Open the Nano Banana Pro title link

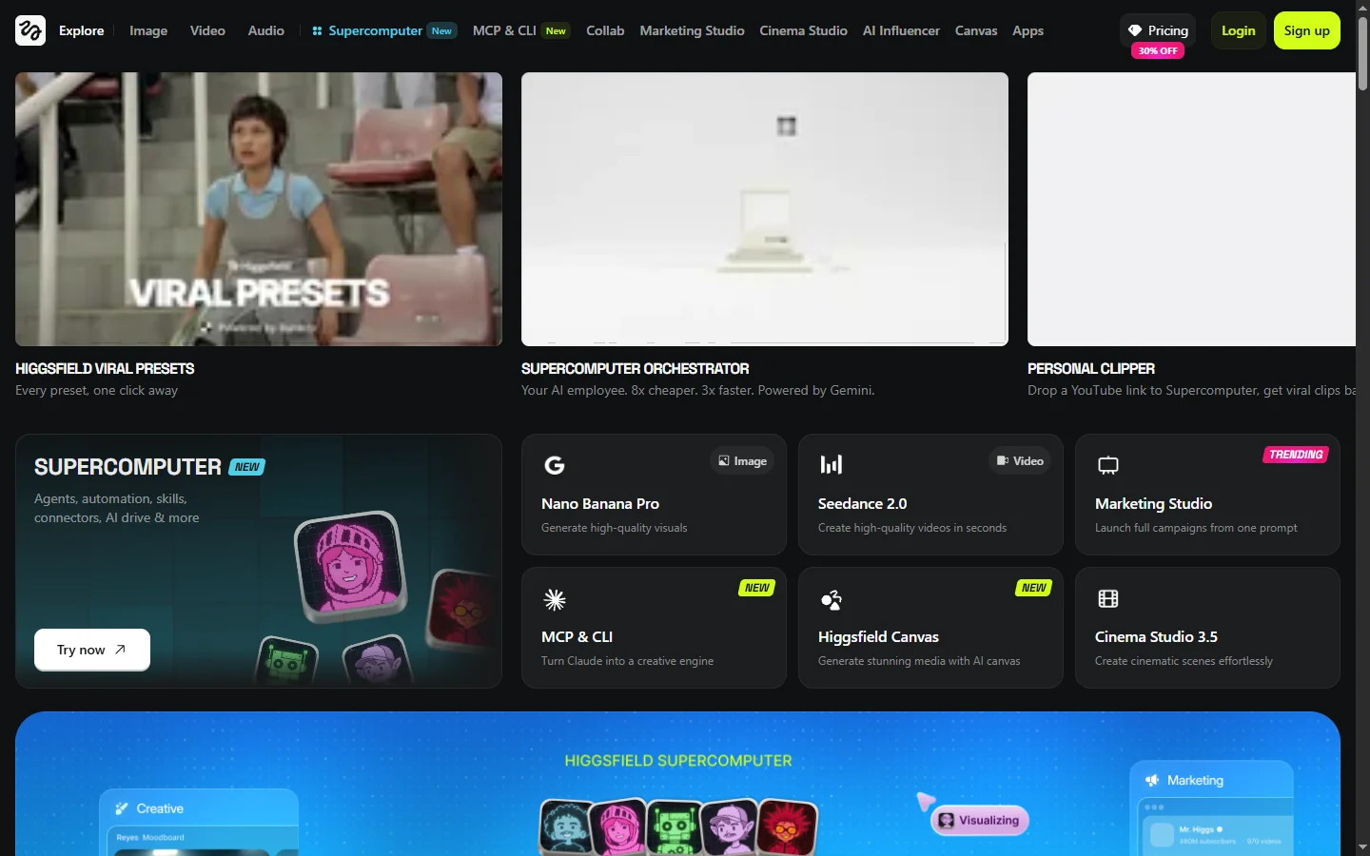[x=600, y=504]
